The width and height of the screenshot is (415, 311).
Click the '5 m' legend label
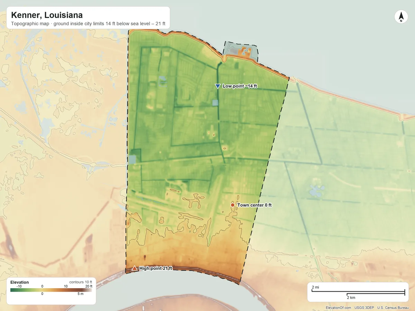pos(80,294)
